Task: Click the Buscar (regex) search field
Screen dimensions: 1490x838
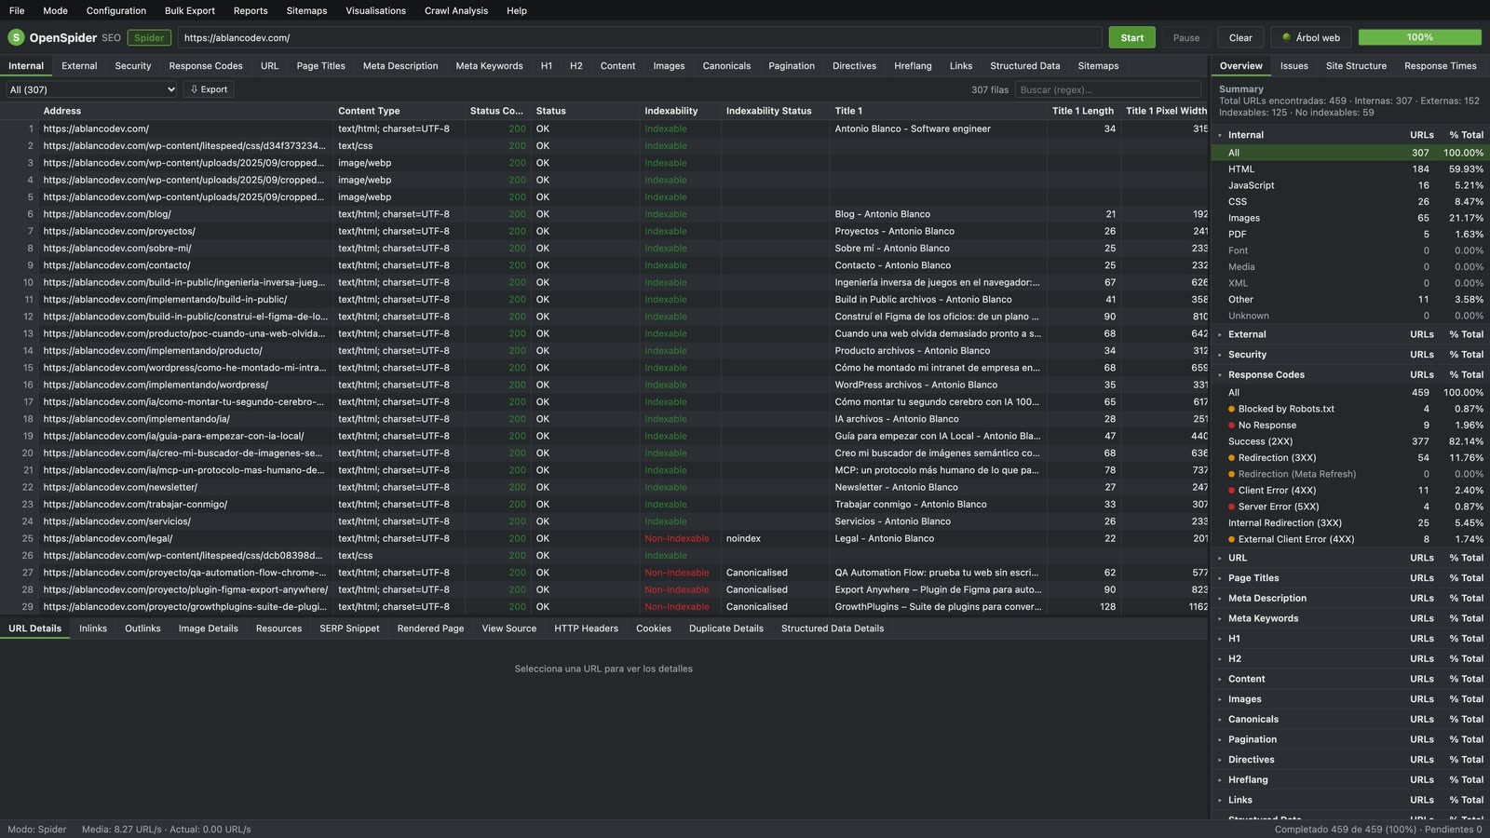Action: (1107, 89)
